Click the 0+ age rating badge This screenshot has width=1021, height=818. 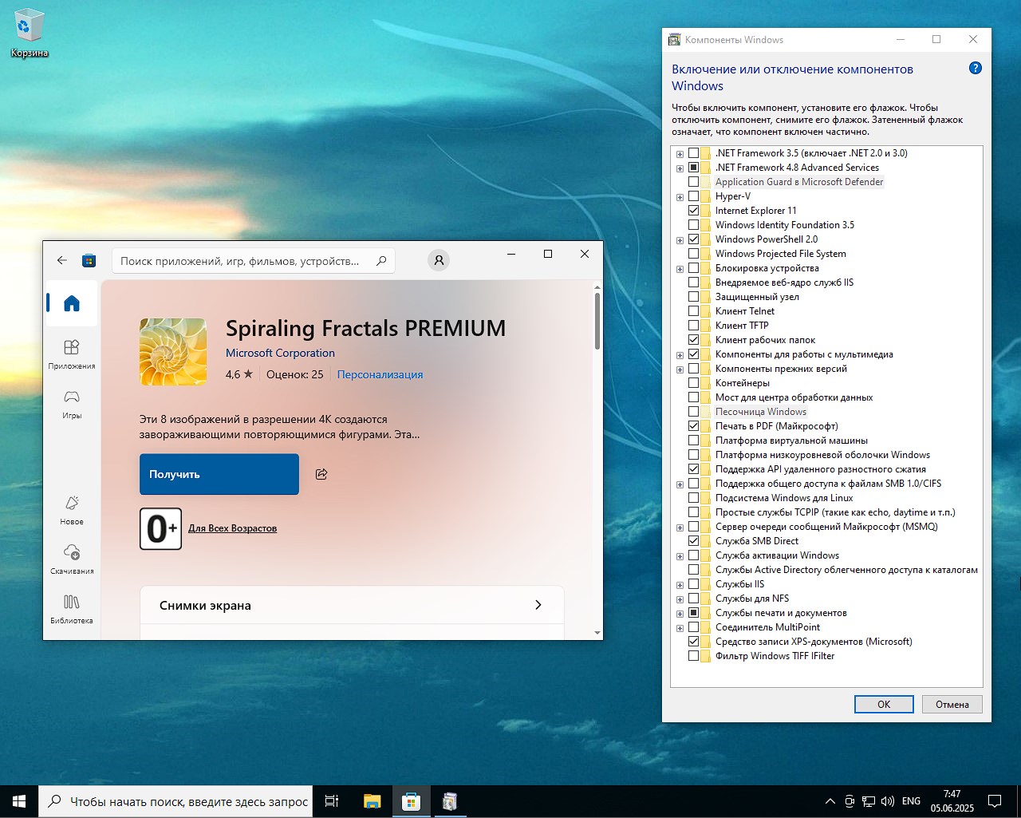click(x=160, y=528)
